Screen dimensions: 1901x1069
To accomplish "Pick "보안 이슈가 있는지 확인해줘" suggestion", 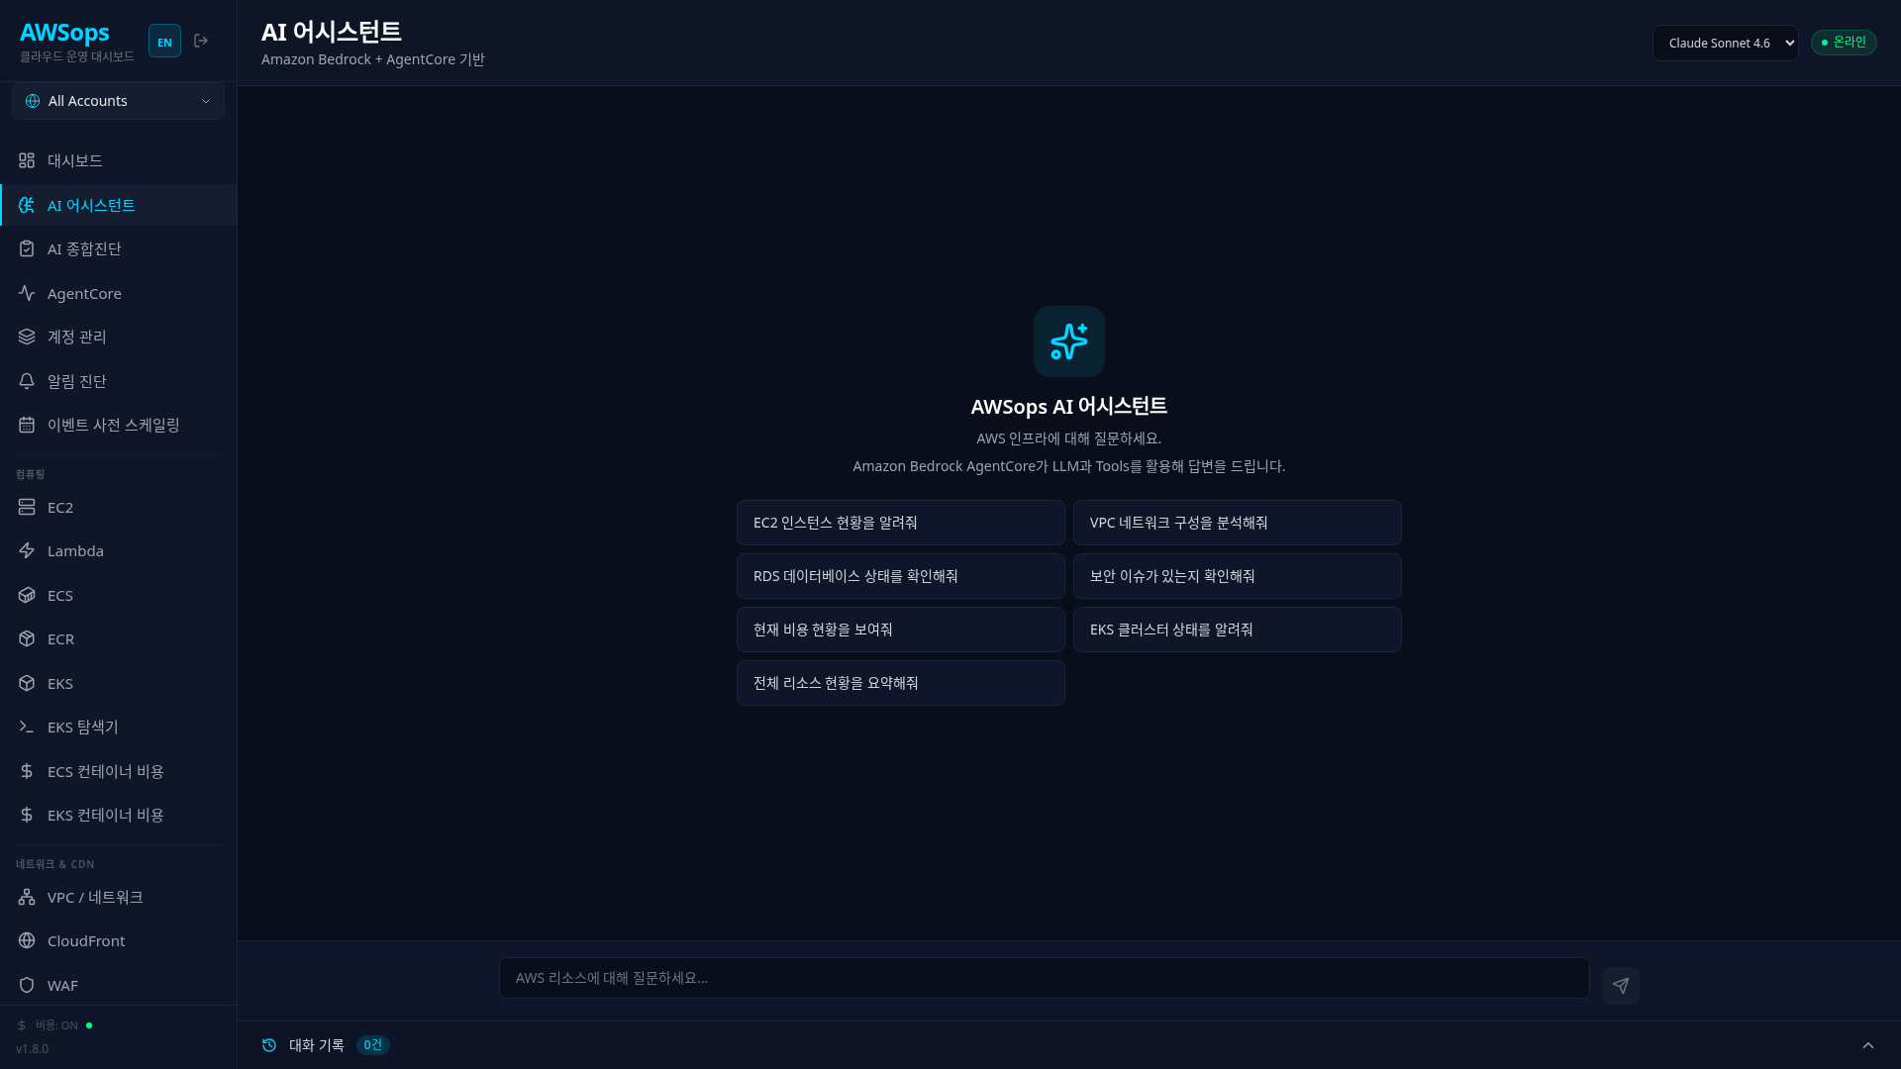I will [1238, 576].
